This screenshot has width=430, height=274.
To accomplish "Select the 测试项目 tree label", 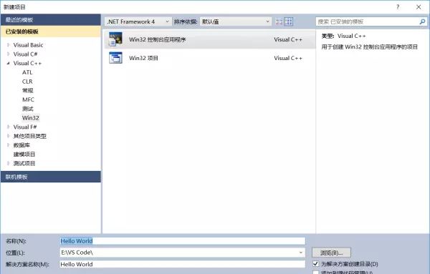I will (24, 163).
